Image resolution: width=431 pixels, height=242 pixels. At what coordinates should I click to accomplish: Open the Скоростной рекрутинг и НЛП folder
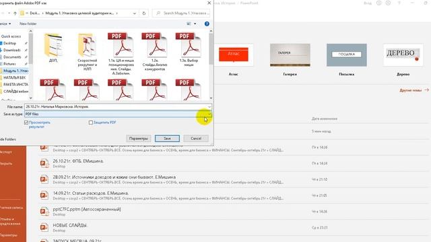tap(87, 52)
